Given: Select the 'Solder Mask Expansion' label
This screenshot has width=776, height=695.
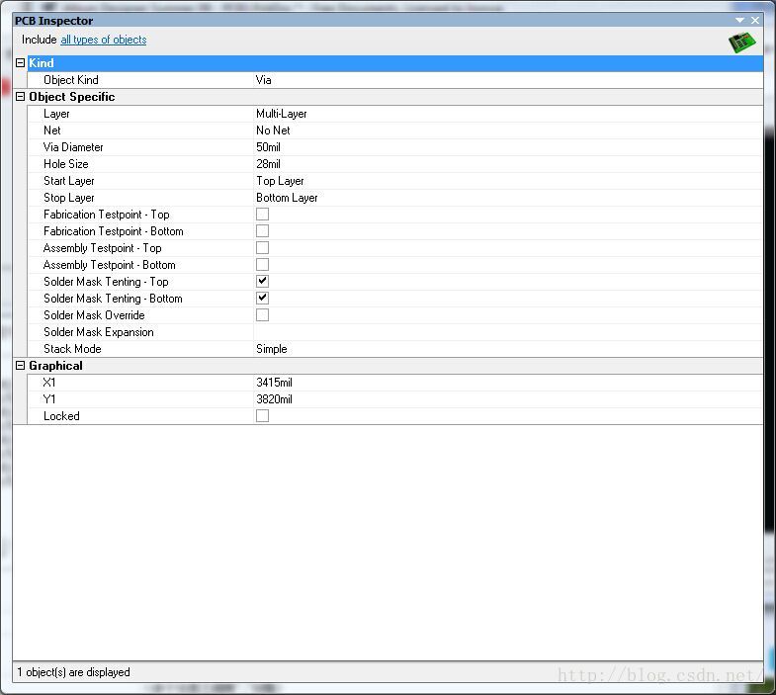Looking at the screenshot, I should 99,332.
